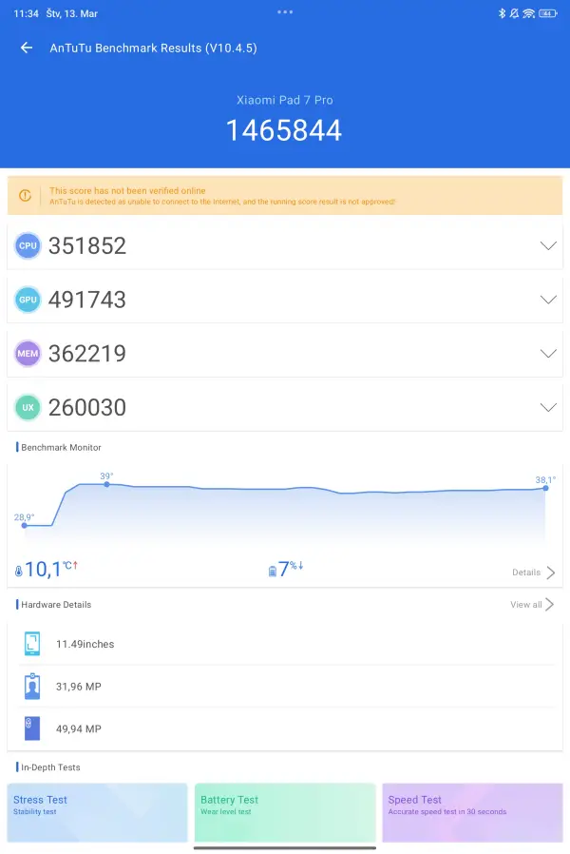Expand the UX score section

[x=547, y=407]
